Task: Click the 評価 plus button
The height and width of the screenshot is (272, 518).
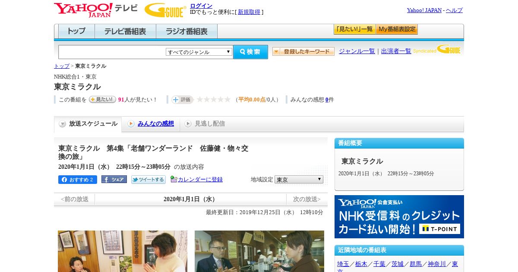Action: point(182,100)
